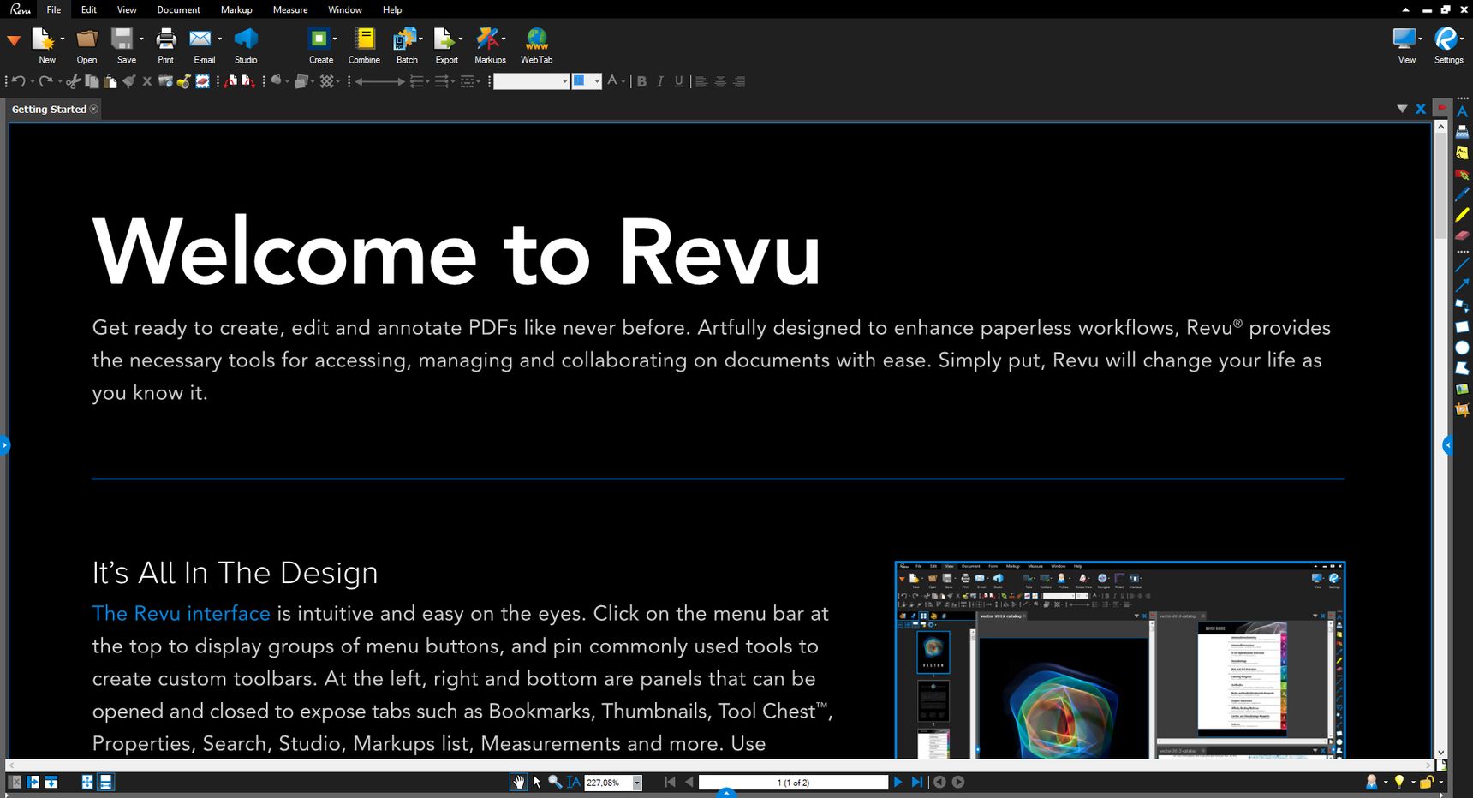This screenshot has width=1473, height=798.
Task: Toggle Underline text formatting
Action: [678, 81]
